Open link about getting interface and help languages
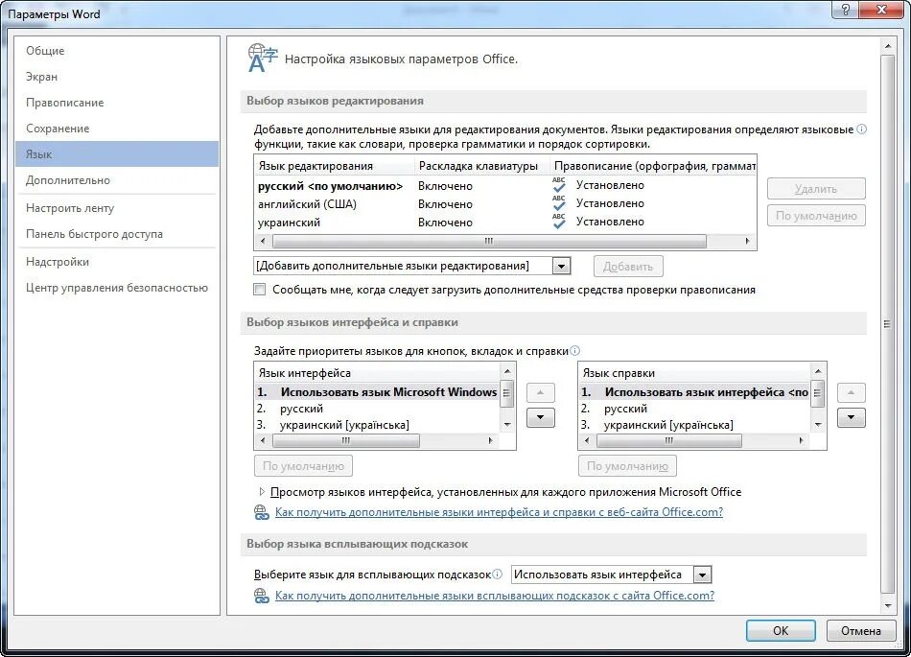 tap(499, 512)
